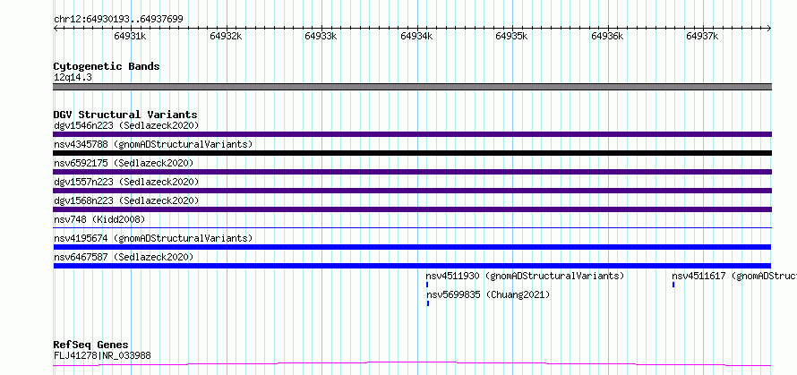Click the 64935k ruler position

pos(511,36)
